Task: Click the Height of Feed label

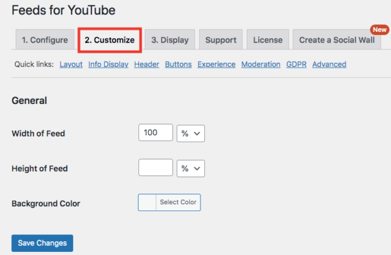Action: 39,169
